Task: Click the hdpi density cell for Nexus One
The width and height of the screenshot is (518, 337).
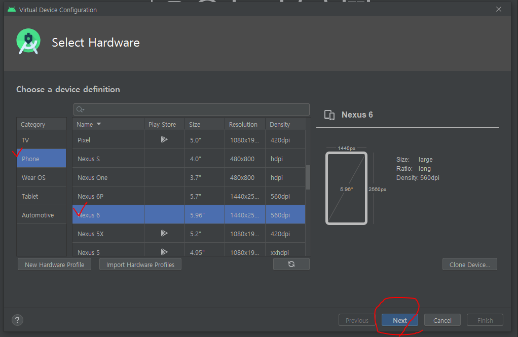Action: [285, 177]
